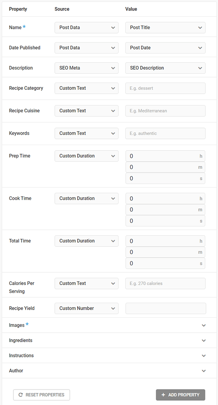Open the SEO Meta source dropdown
Screen dimensions: 218x405
tap(86, 68)
